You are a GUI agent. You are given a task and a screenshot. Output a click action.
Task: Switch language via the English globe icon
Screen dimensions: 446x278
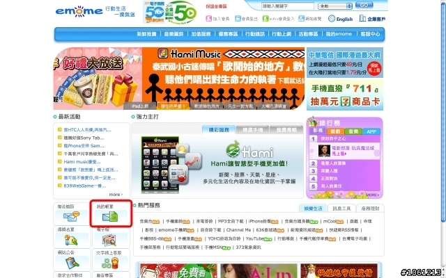332,19
